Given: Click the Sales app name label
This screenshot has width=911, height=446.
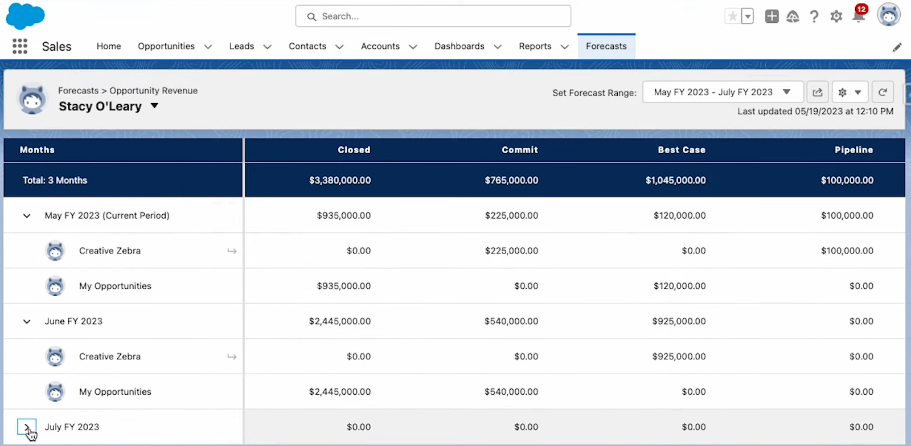Looking at the screenshot, I should point(56,47).
